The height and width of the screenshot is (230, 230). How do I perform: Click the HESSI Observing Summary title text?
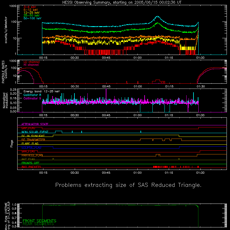click(x=122, y=3)
